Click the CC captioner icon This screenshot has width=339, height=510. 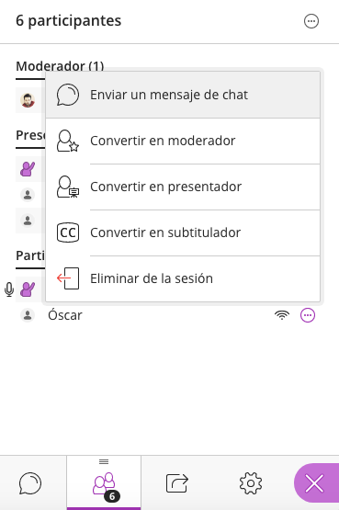point(68,232)
